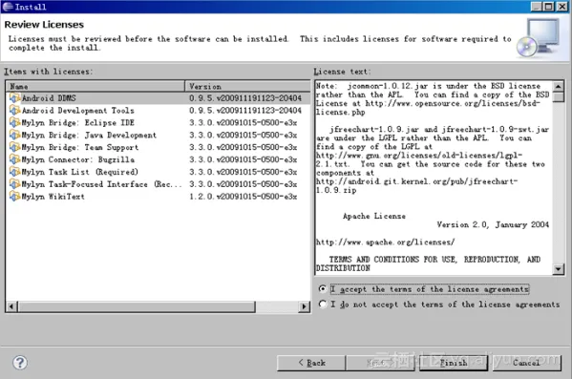
Task: Click icon beside Mylyn Connector: Bugzilla
Action: pos(14,159)
